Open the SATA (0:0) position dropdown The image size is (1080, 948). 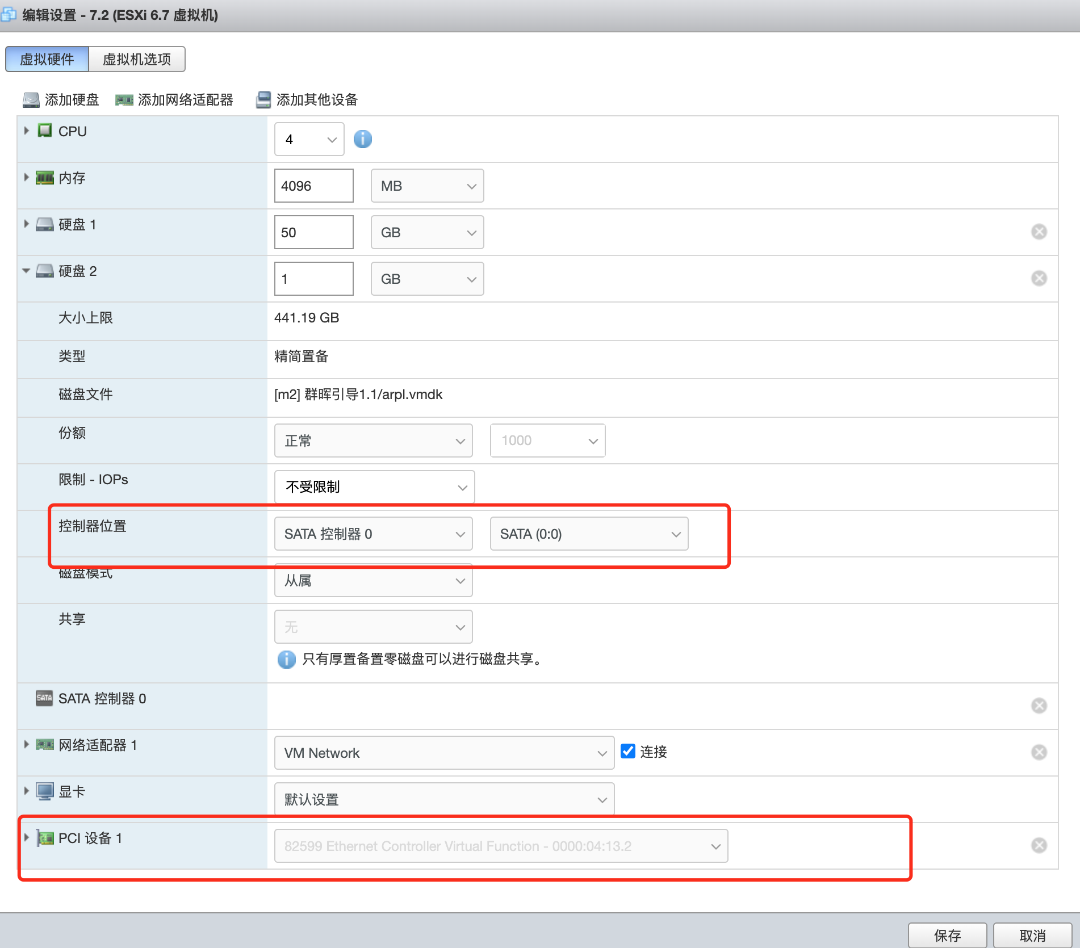pos(589,534)
